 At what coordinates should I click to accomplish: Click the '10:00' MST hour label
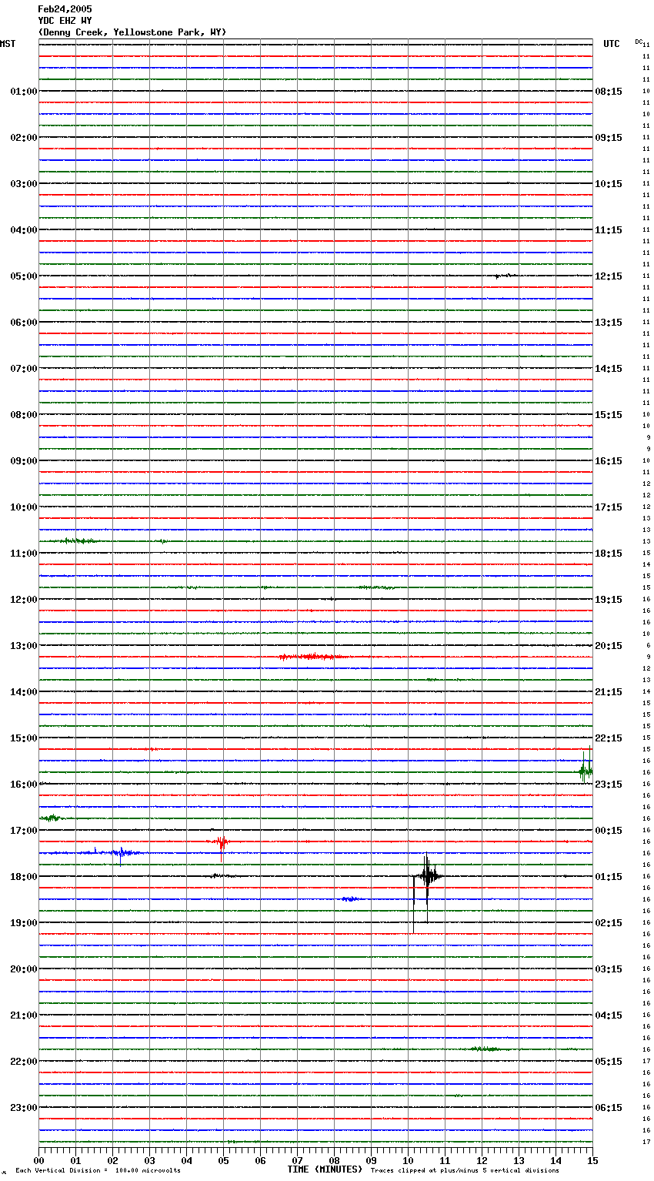(24, 507)
